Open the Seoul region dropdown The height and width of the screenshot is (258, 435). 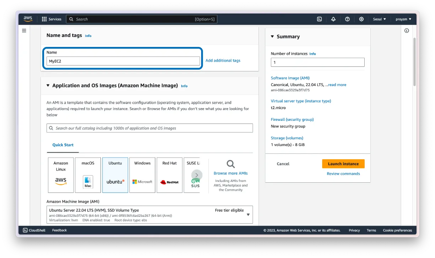(380, 19)
